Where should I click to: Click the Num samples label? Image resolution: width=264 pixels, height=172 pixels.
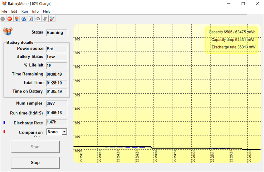click(x=29, y=103)
